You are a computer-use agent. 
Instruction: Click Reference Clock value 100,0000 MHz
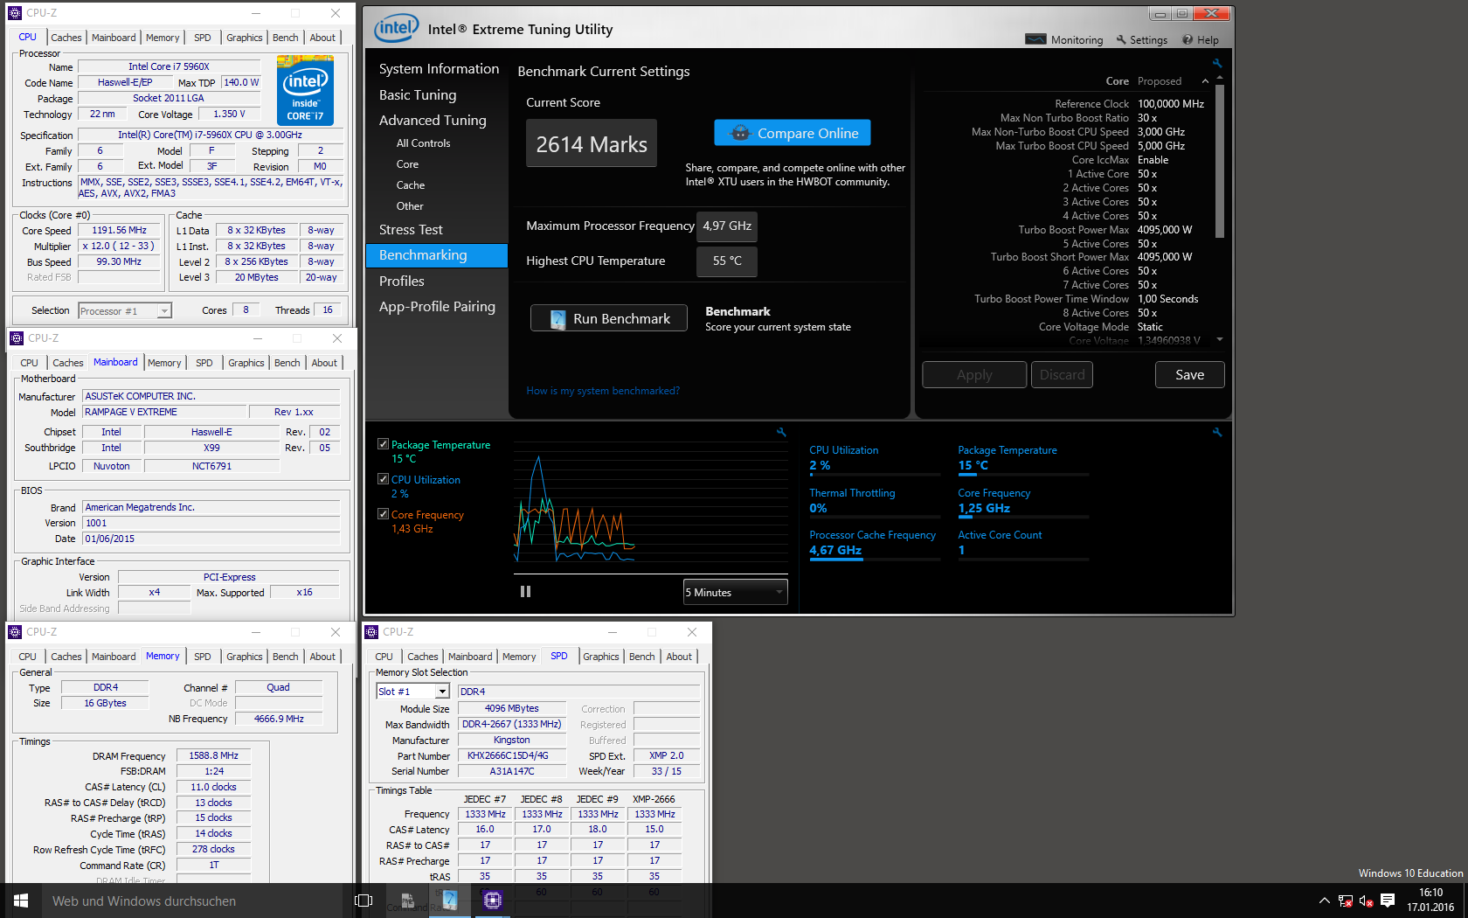pyautogui.click(x=1171, y=104)
